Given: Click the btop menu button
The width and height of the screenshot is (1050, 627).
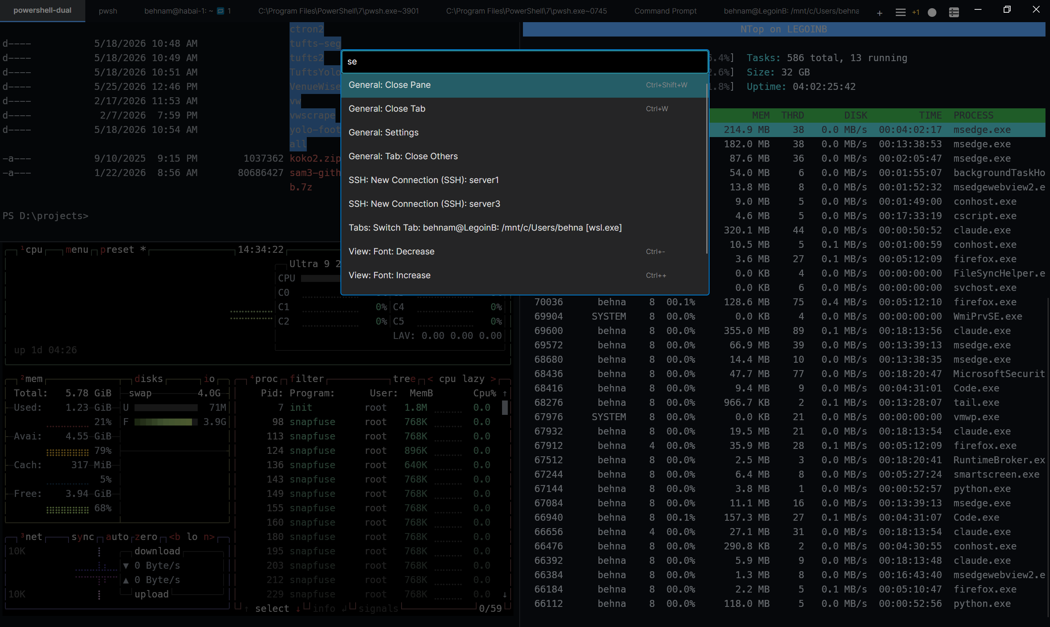Looking at the screenshot, I should point(77,250).
